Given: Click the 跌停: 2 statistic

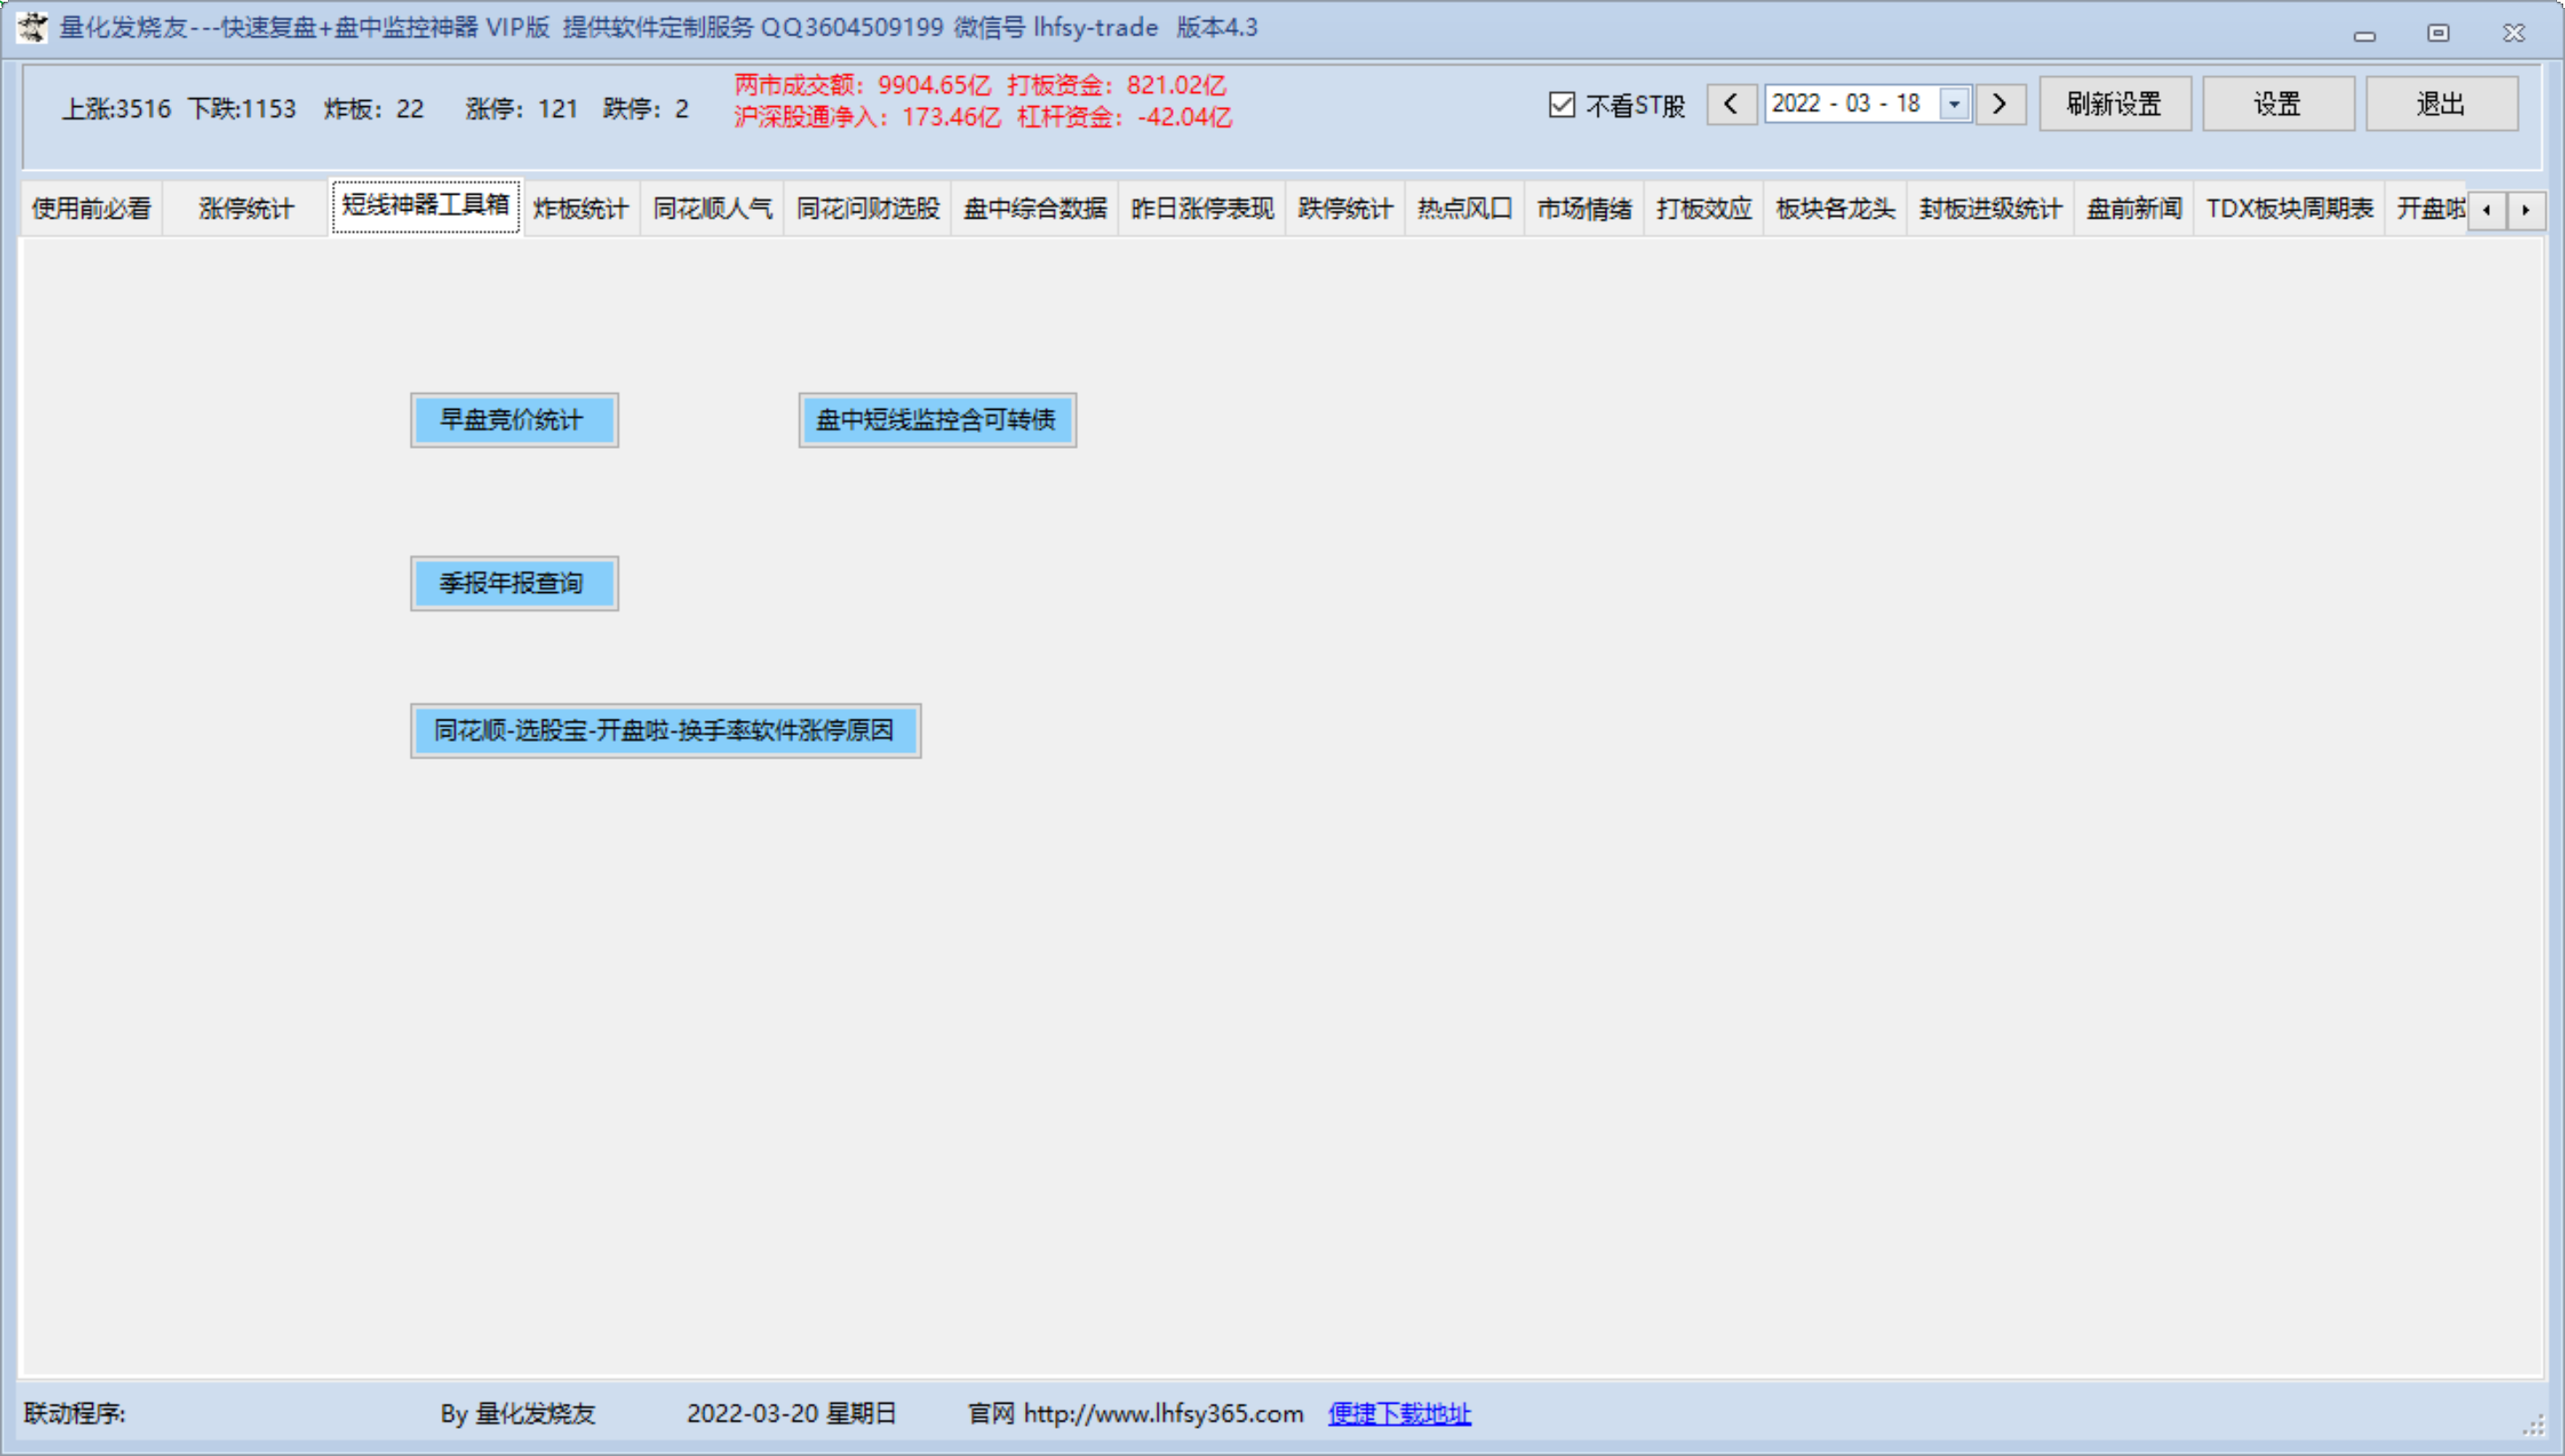Looking at the screenshot, I should 646,109.
